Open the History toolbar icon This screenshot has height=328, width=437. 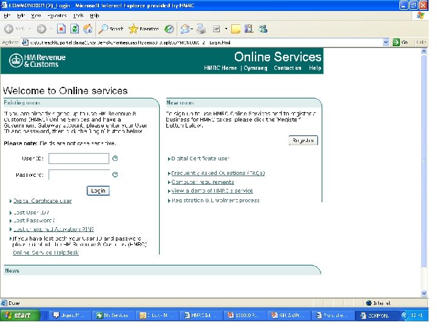click(169, 29)
